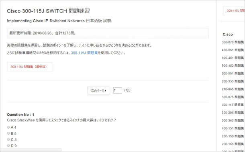
Task: Open sidebar link 500-551 問題集
Action: [233, 74]
